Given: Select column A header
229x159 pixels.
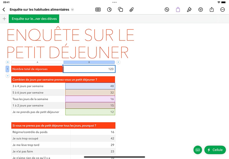Looking at the screenshot, I should pyautogui.click(x=37, y=62).
